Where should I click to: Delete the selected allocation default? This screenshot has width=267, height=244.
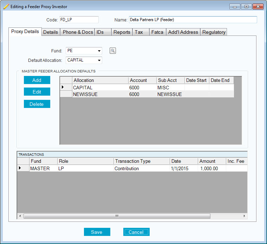(37, 104)
